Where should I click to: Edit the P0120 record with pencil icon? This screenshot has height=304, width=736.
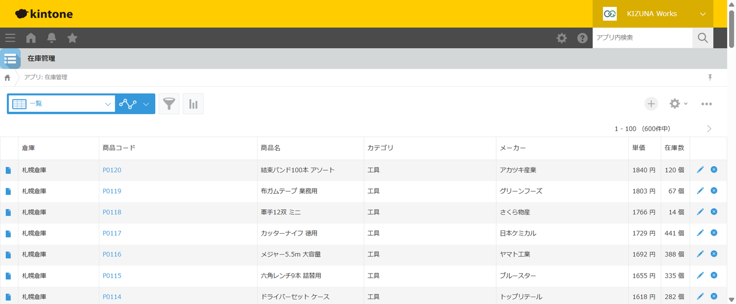pos(700,170)
